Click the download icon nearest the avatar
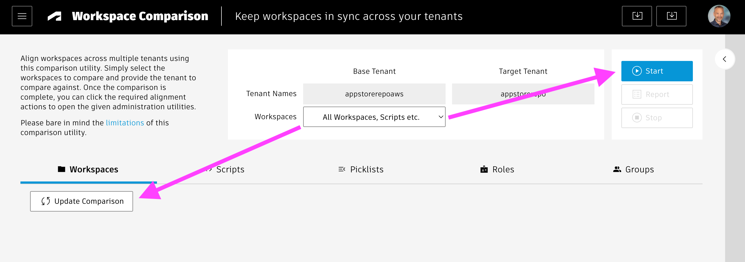The image size is (745, 262). (x=671, y=16)
